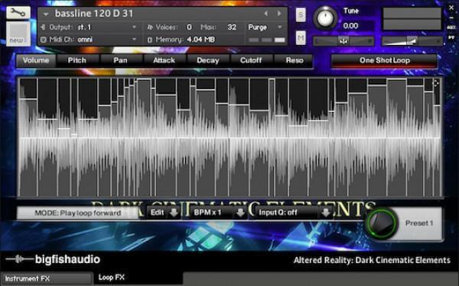459x286 pixels.
Task: Click the Tune knob
Action: (325, 18)
